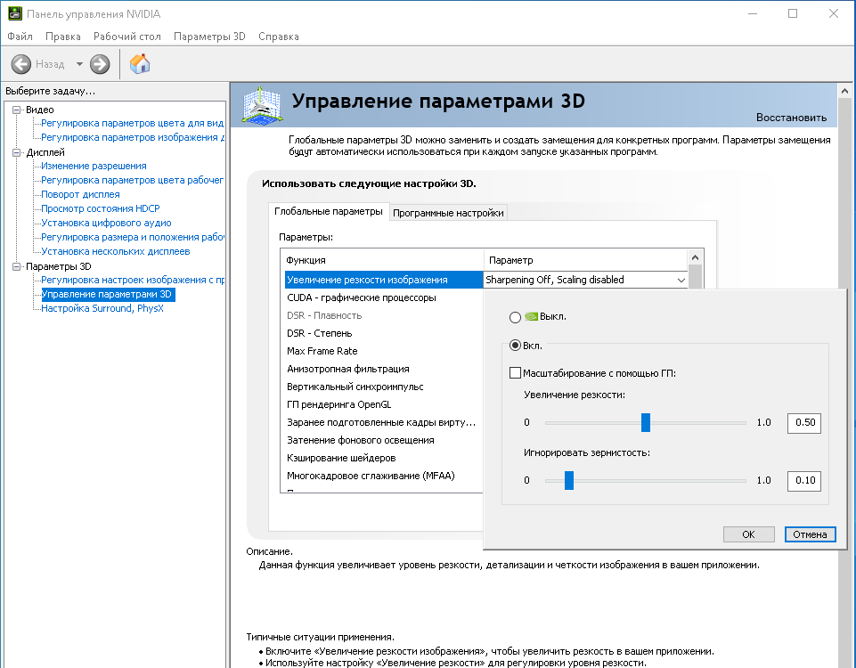Enable Масштабирование с помощью ГП checkbox
Viewport: 856px width, 668px height.
coord(515,373)
